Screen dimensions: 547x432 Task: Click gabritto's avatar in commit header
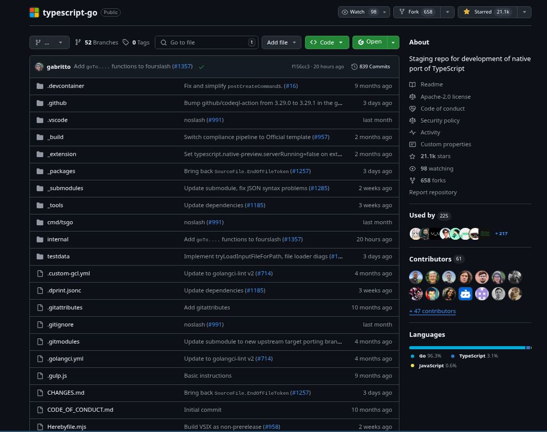click(x=39, y=67)
